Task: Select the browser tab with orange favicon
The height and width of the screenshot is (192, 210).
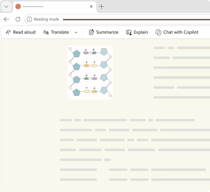Action: 55,7
